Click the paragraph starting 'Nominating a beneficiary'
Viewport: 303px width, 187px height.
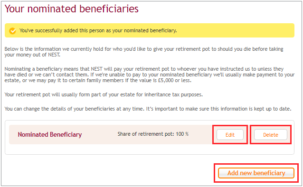tap(150, 75)
